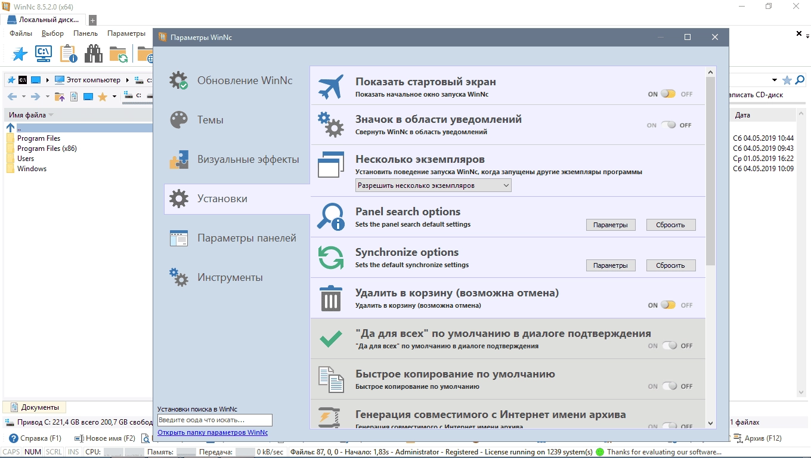Image resolution: width=811 pixels, height=458 pixels.
Task: Click the blue desktop icon in the path bar
Action: [36, 80]
